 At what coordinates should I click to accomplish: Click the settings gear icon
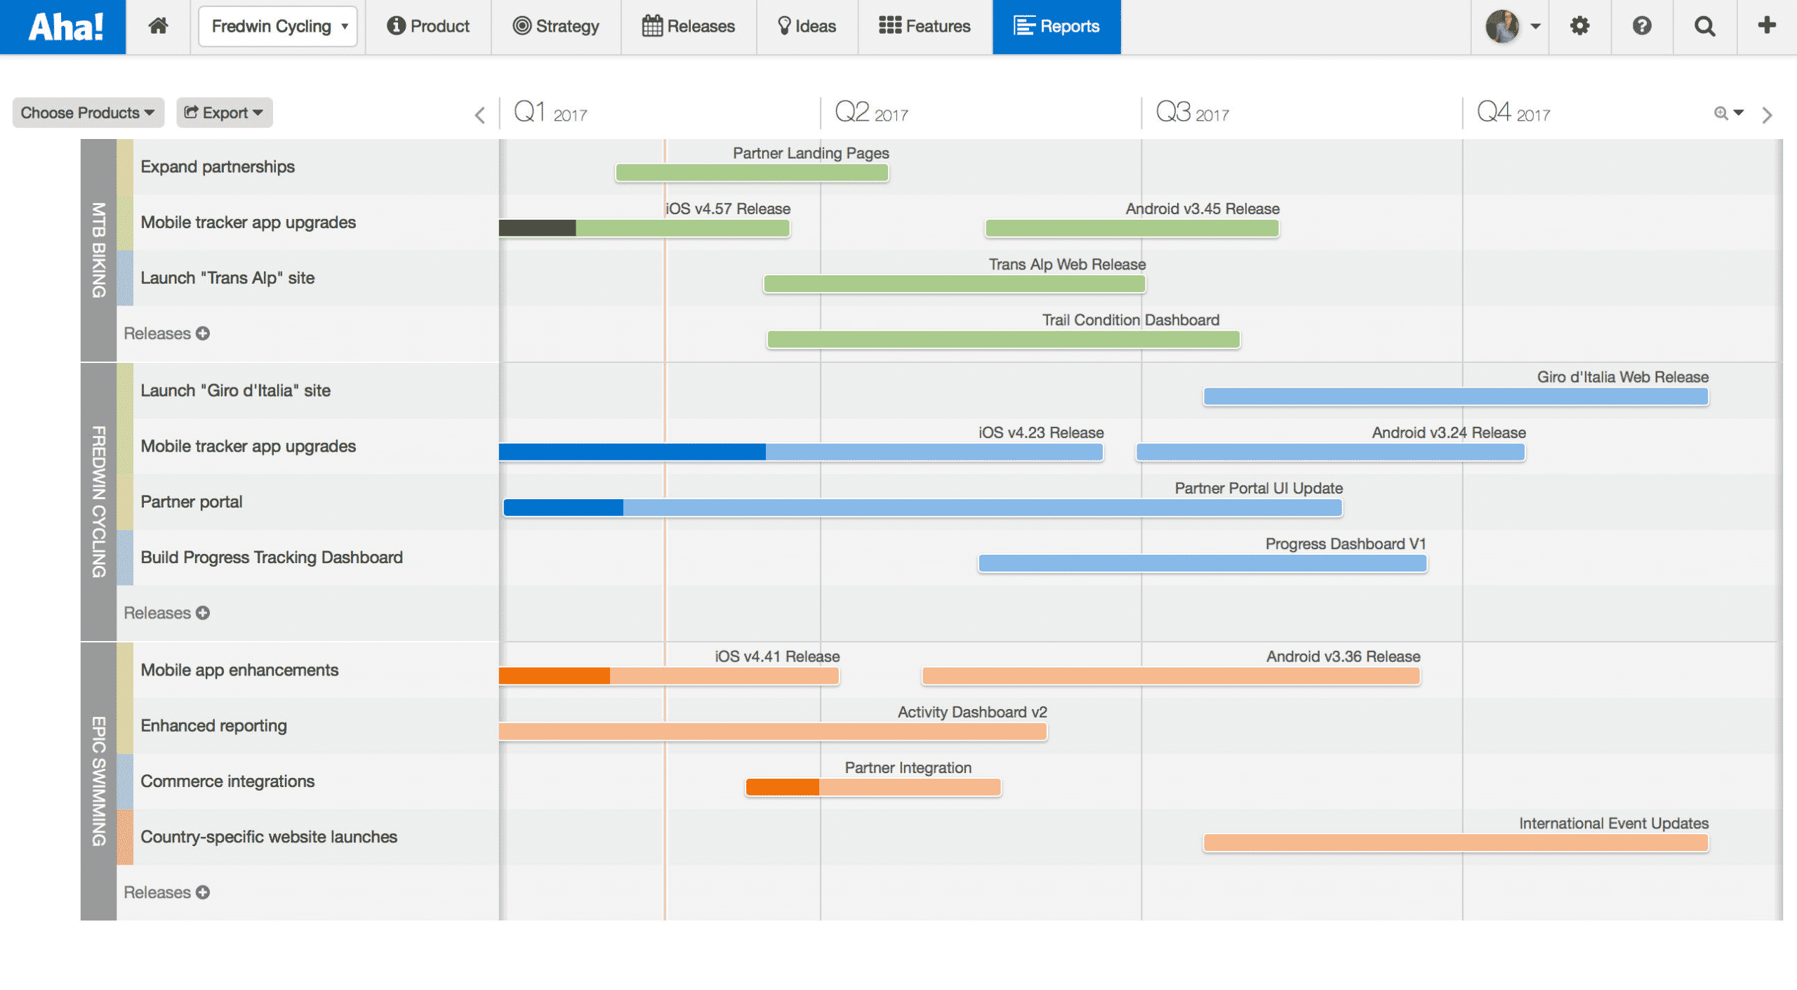[x=1580, y=27]
